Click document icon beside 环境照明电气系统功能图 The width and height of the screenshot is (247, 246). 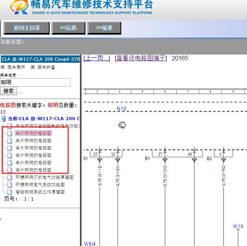9,184
